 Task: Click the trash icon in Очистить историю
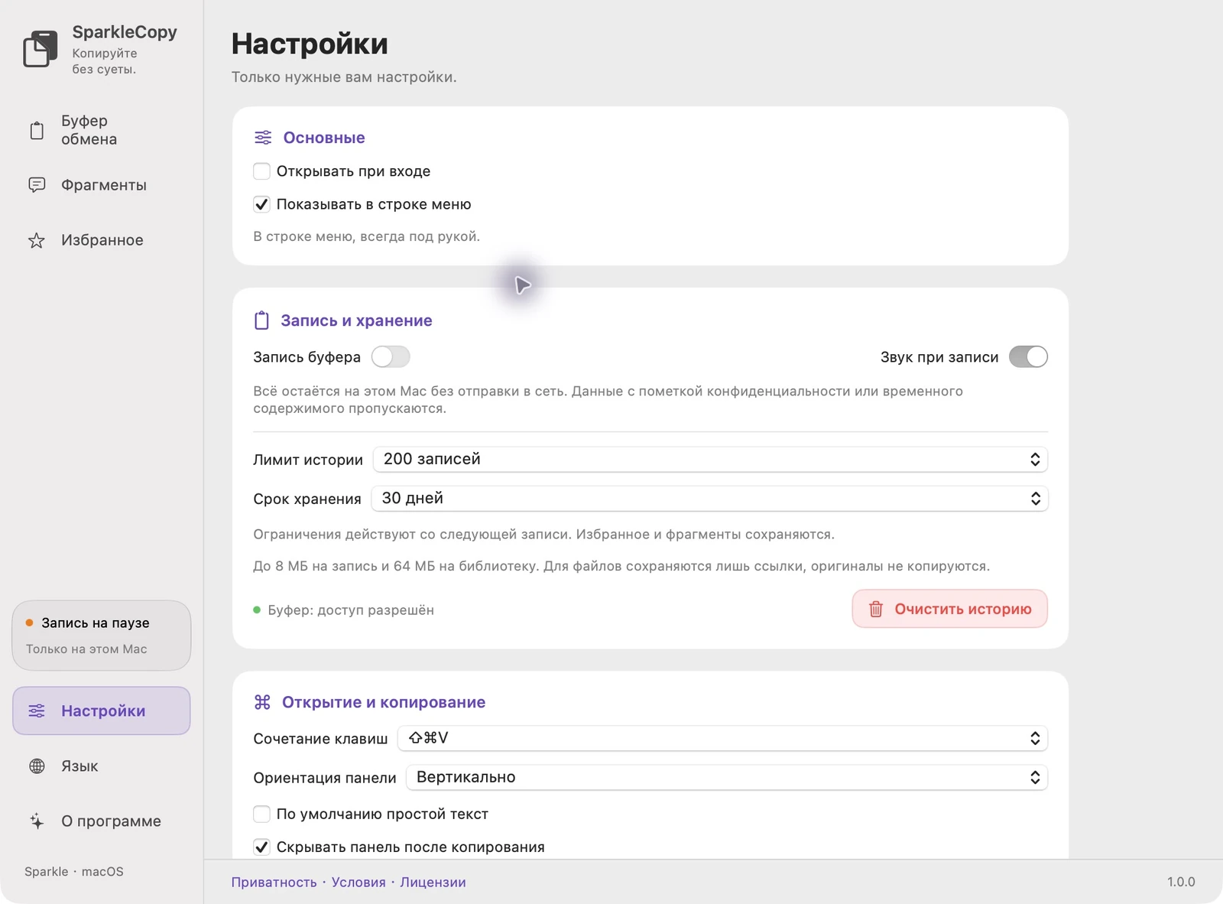click(x=876, y=610)
